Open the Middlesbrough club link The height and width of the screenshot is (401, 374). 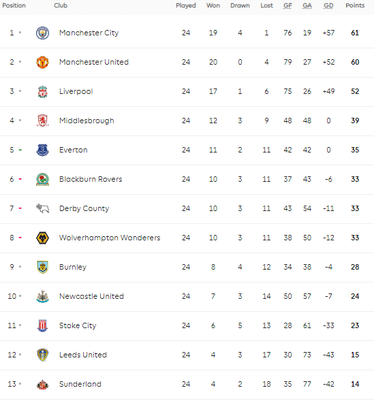87,121
